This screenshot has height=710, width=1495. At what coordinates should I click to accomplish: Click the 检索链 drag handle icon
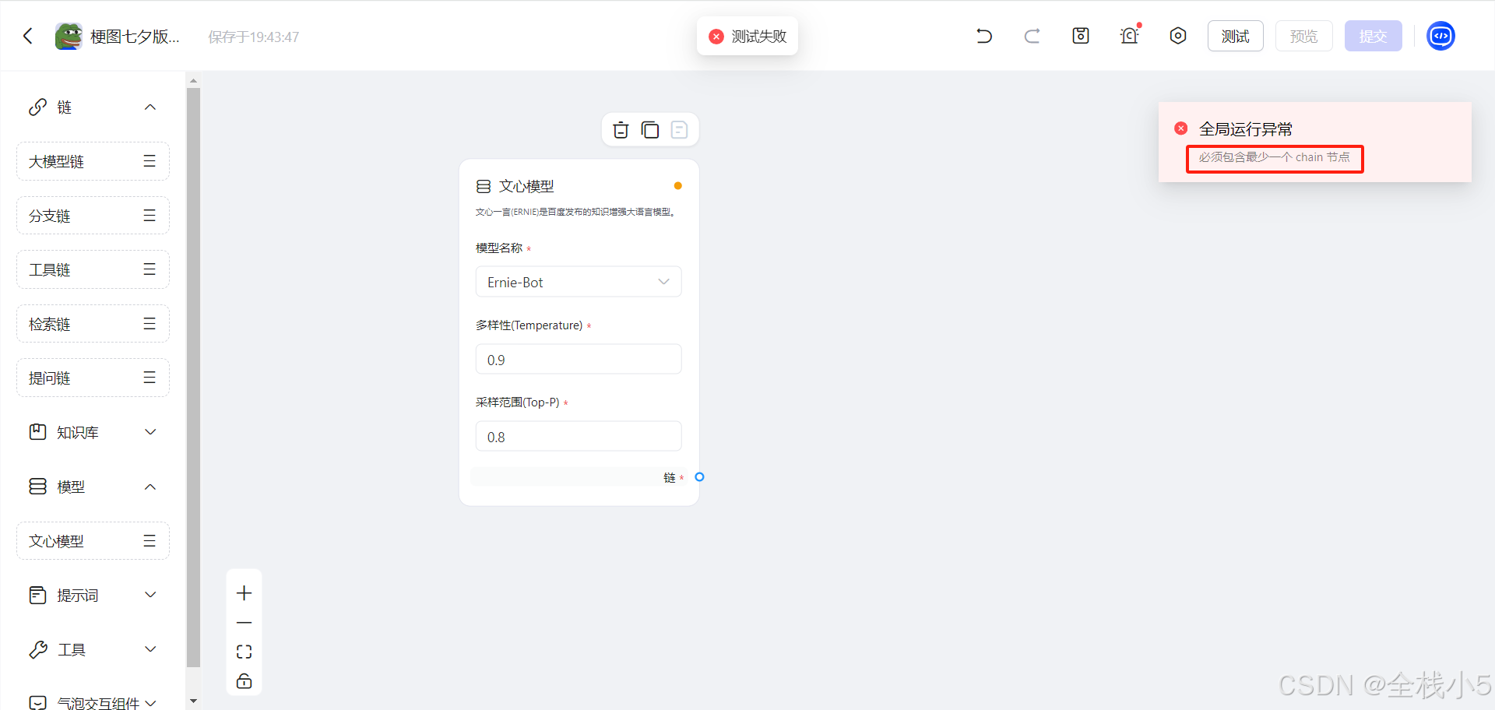click(149, 324)
